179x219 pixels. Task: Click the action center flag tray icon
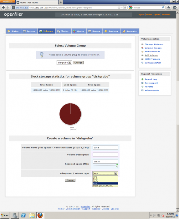click(155, 215)
